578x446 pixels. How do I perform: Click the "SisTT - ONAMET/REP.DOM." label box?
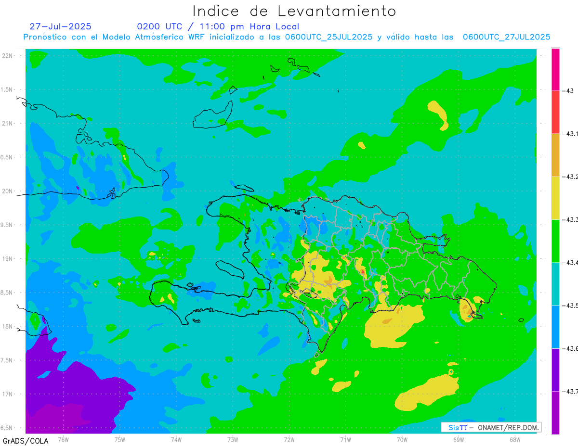click(491, 427)
